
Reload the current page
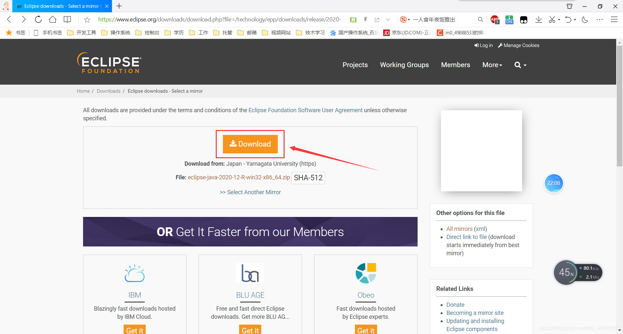tap(38, 19)
